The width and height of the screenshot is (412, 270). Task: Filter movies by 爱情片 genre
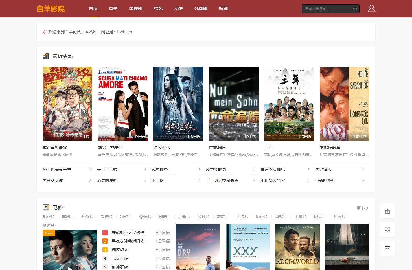click(x=107, y=217)
